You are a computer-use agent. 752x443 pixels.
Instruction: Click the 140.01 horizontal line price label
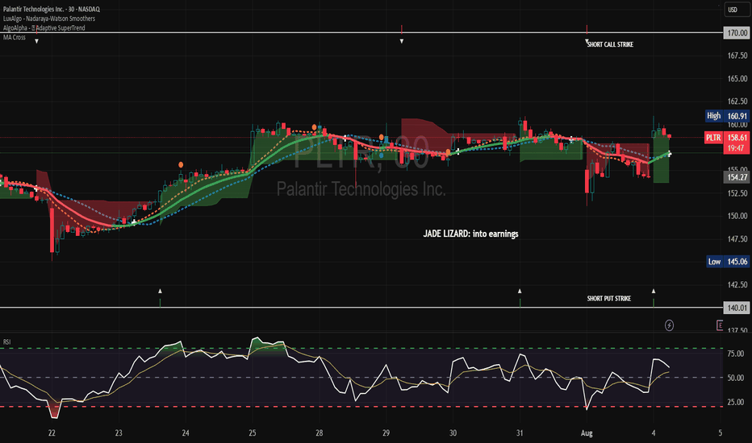point(736,308)
